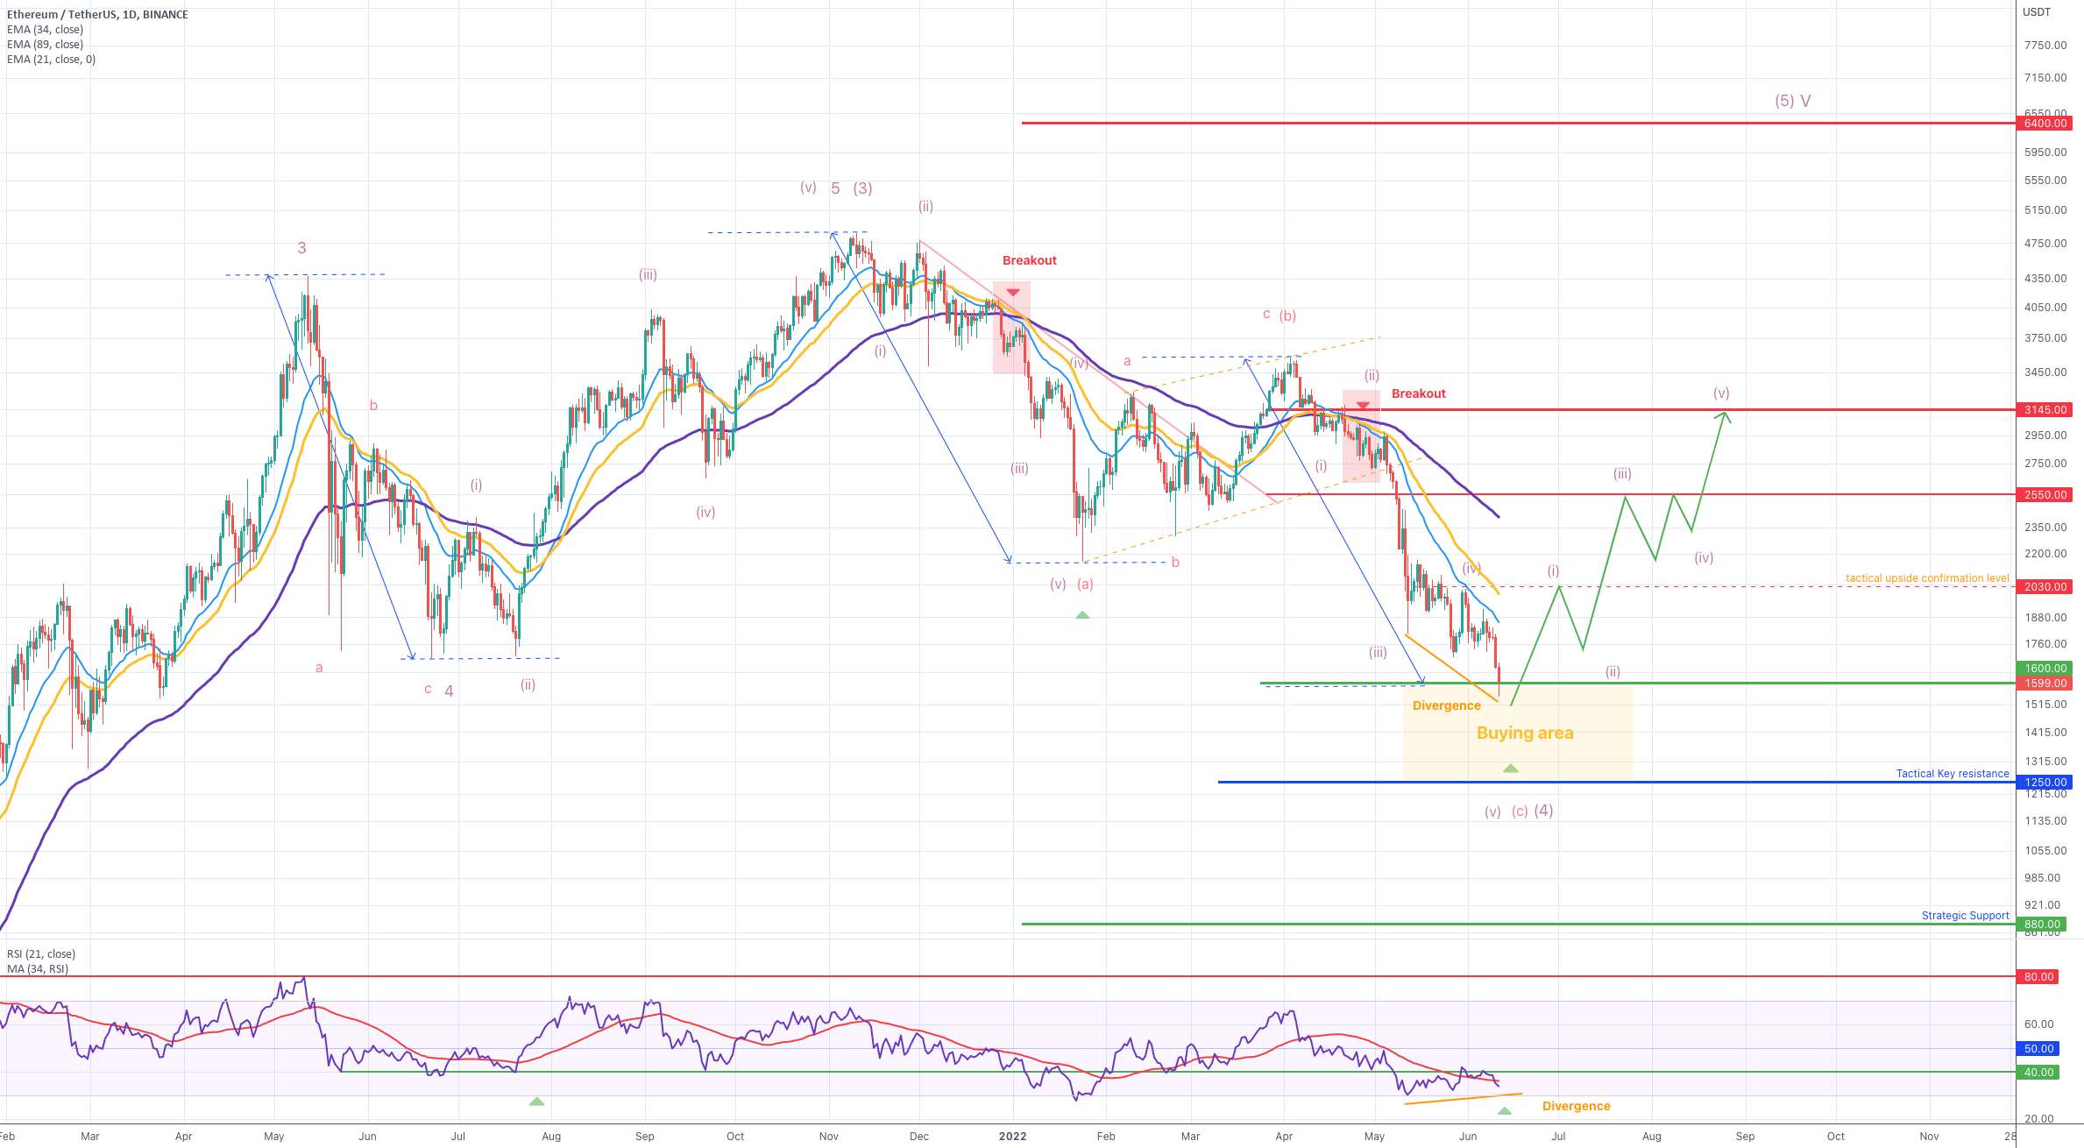Select the 'Divergence' label on the price chart
Viewport: 2084px width, 1148px height.
coord(1447,705)
